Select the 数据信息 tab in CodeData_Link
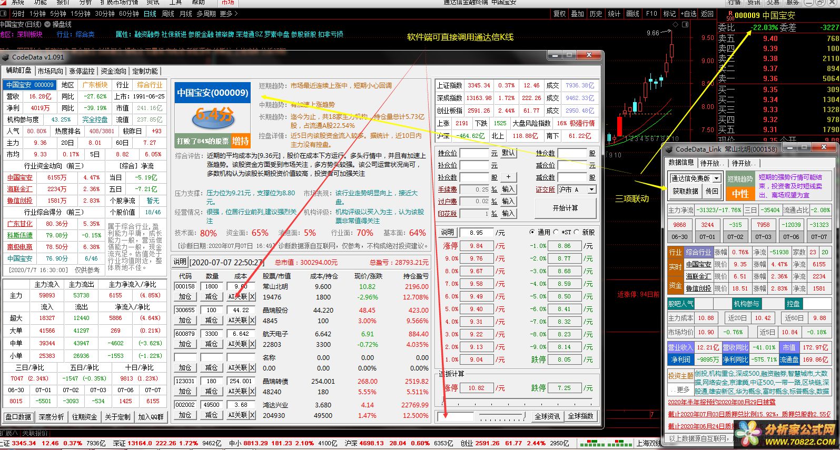Image resolution: width=840 pixels, height=450 pixels. click(x=681, y=163)
